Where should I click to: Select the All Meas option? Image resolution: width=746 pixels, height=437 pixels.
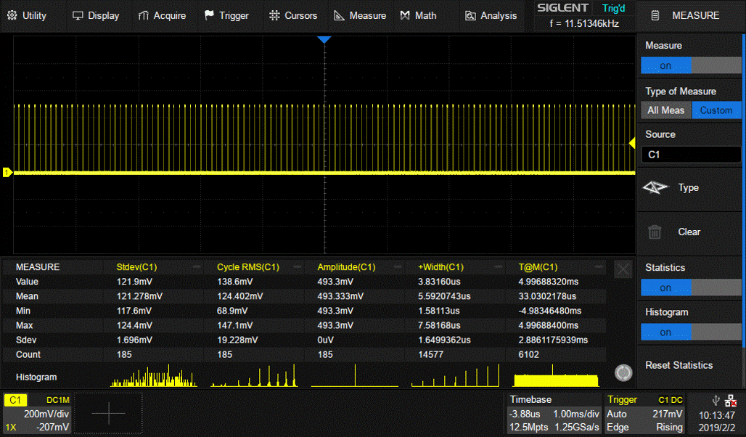pos(665,110)
